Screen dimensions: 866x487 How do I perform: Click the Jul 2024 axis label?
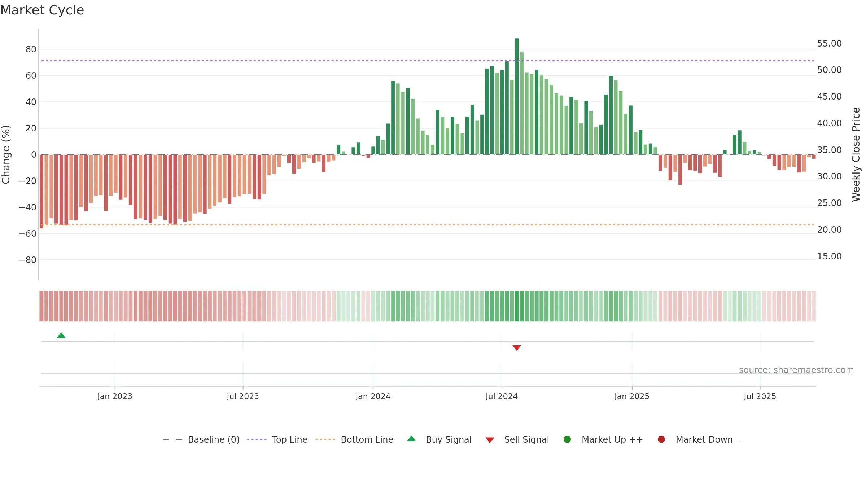pos(502,396)
